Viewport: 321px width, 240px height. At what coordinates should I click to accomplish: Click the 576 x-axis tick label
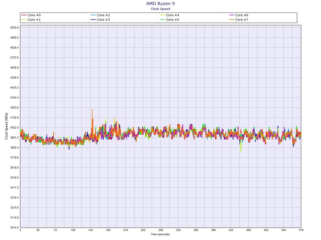(x=301, y=230)
